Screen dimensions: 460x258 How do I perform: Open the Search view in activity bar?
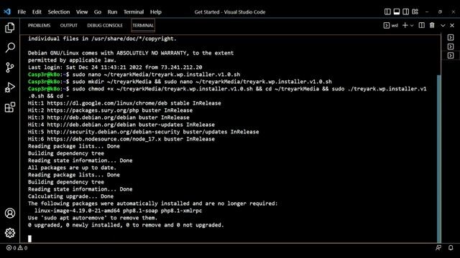[10, 47]
